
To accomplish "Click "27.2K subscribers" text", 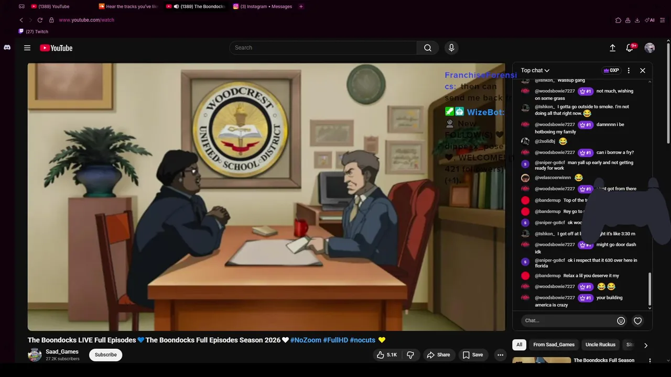I will (62, 359).
